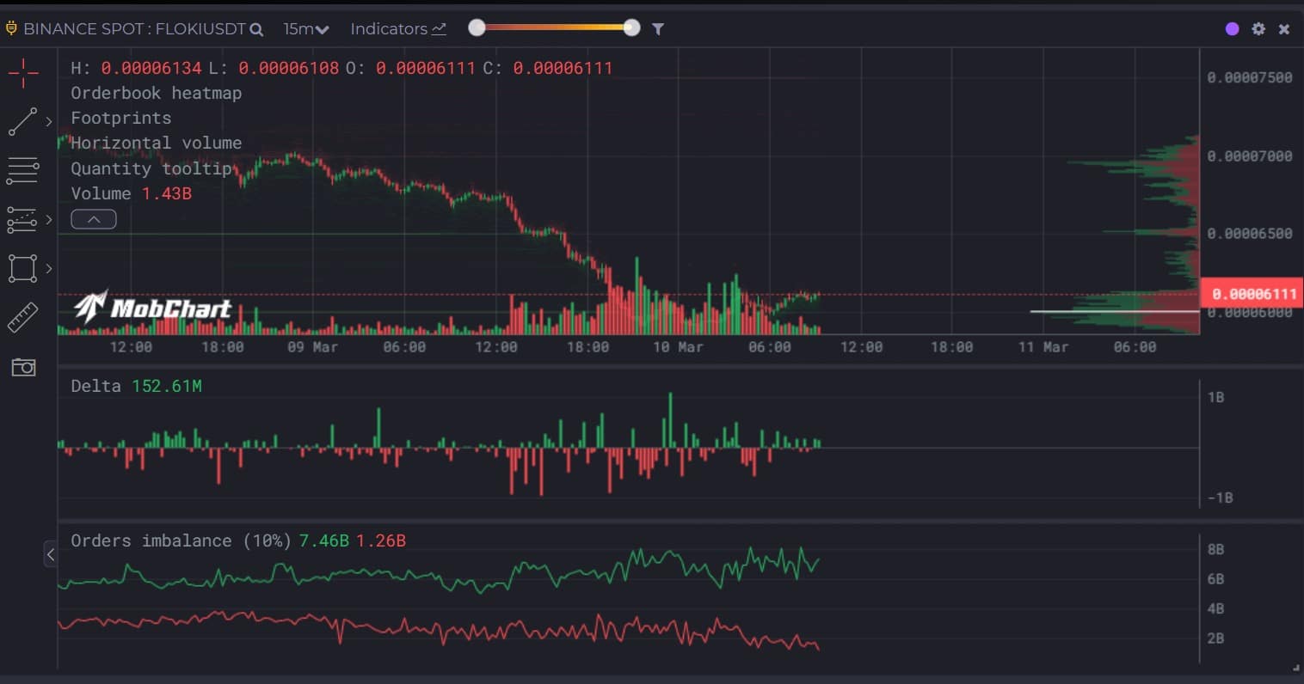Close the chart panel with X
The width and height of the screenshot is (1304, 684).
pyautogui.click(x=1284, y=29)
